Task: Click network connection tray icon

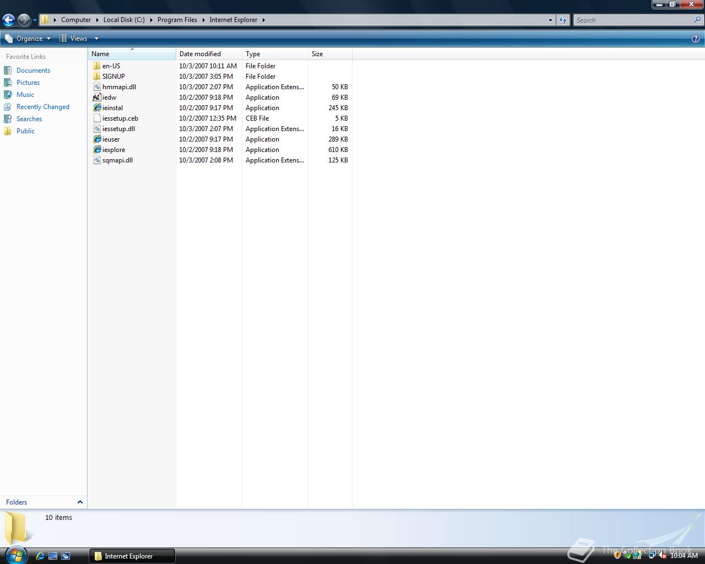Action: point(652,555)
